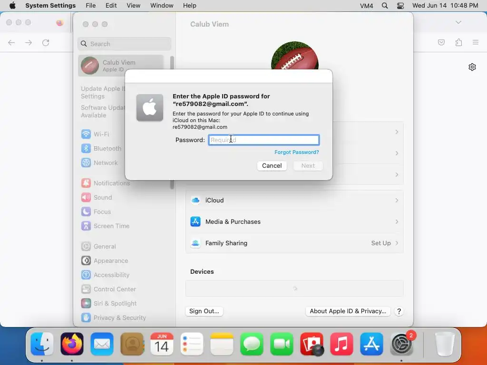Open the Help menu
This screenshot has height=365, width=487.
[x=189, y=6]
